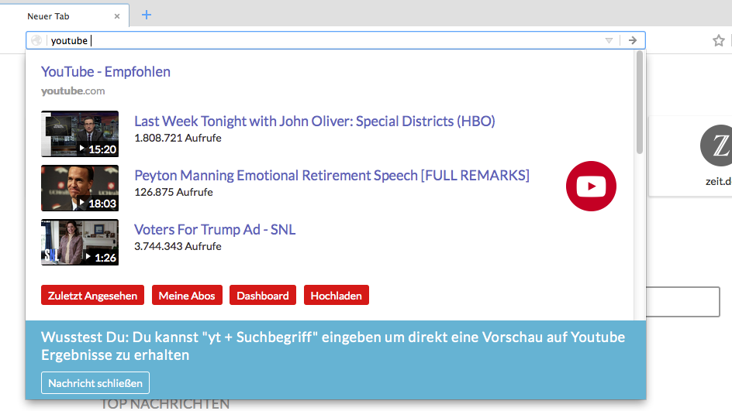Expand the address bar history dropdown
732x411 pixels.
[x=609, y=40]
